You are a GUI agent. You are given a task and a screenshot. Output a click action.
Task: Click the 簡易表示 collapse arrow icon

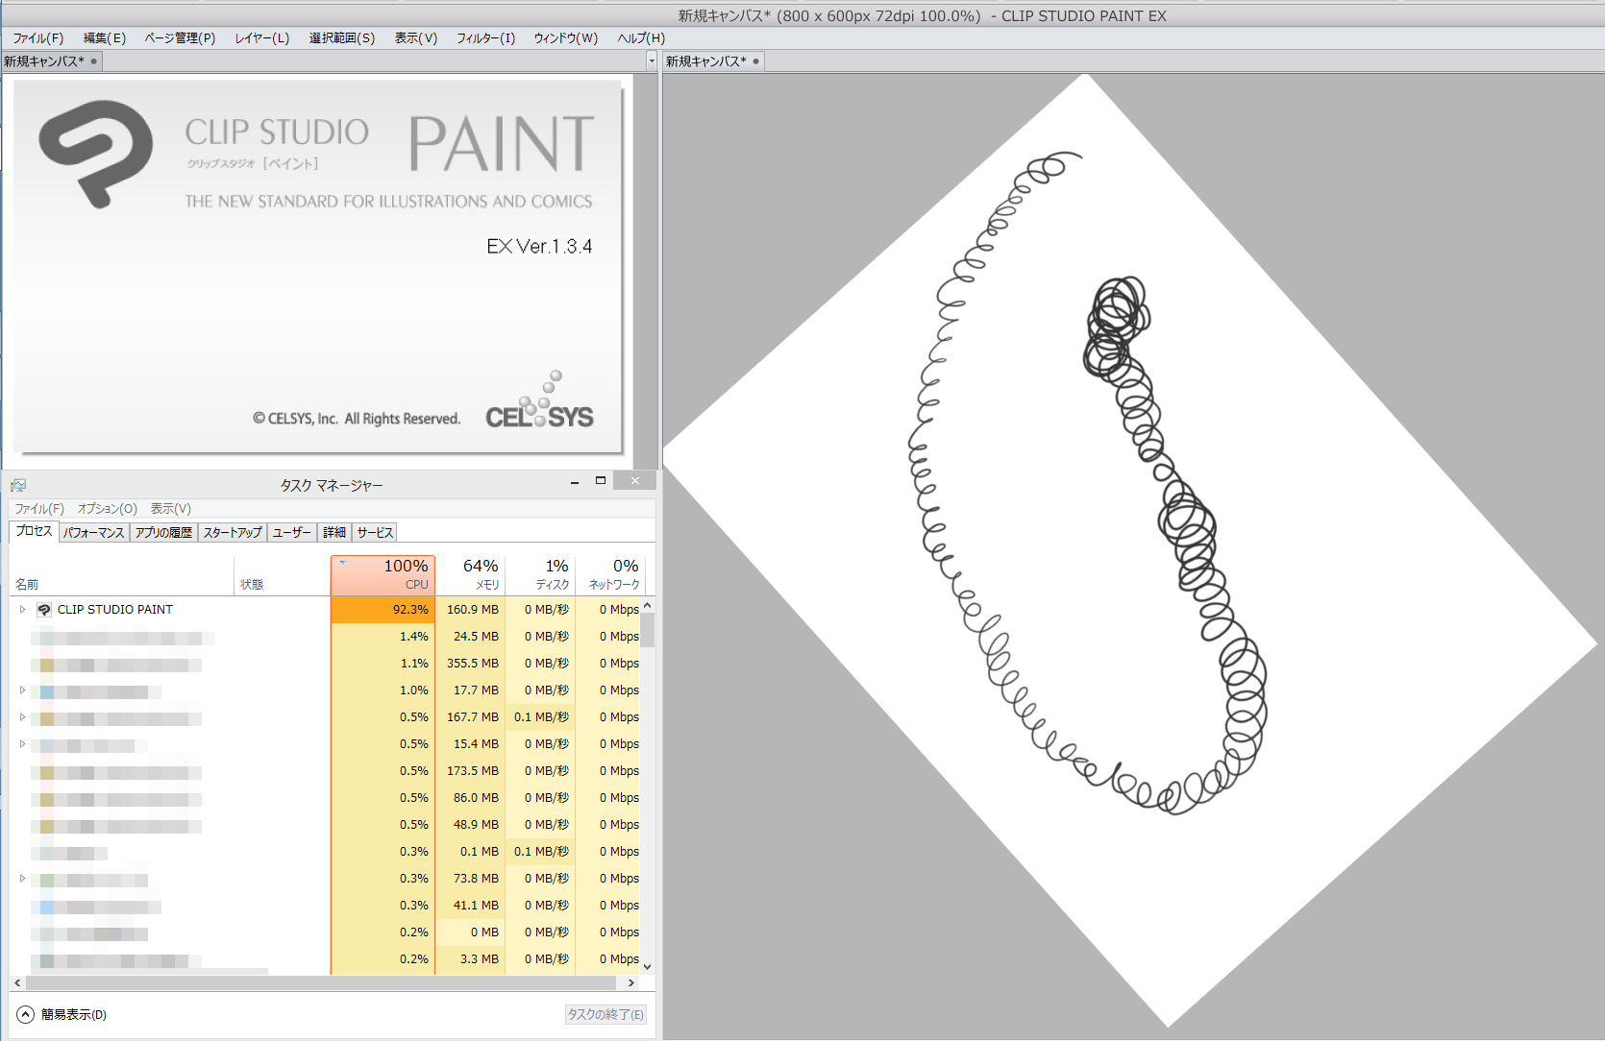(x=26, y=1015)
